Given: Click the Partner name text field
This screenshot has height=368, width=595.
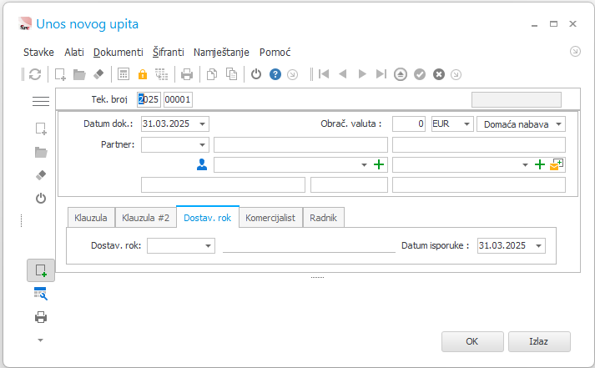Looking at the screenshot, I should coord(300,145).
